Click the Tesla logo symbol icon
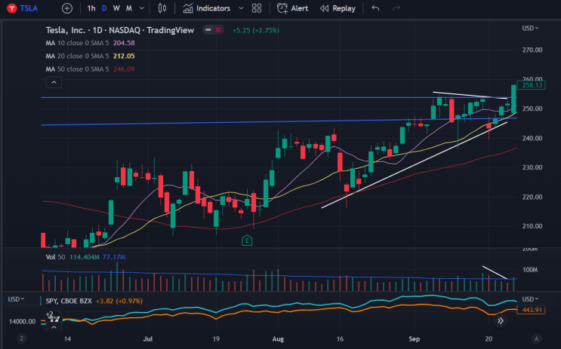The height and width of the screenshot is (349, 561). [12, 8]
